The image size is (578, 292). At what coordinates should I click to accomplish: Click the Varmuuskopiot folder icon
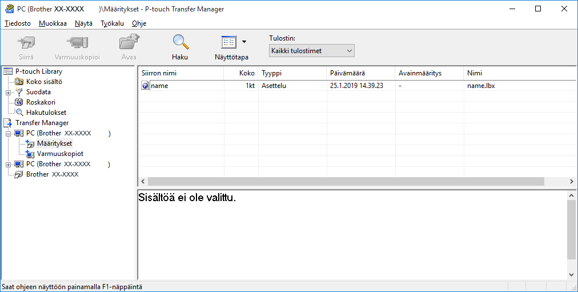30,154
